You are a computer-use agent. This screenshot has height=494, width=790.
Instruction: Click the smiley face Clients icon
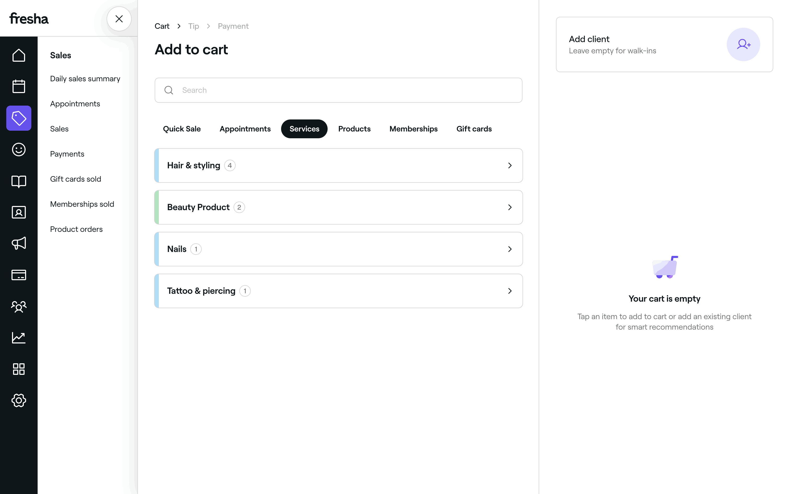[19, 150]
